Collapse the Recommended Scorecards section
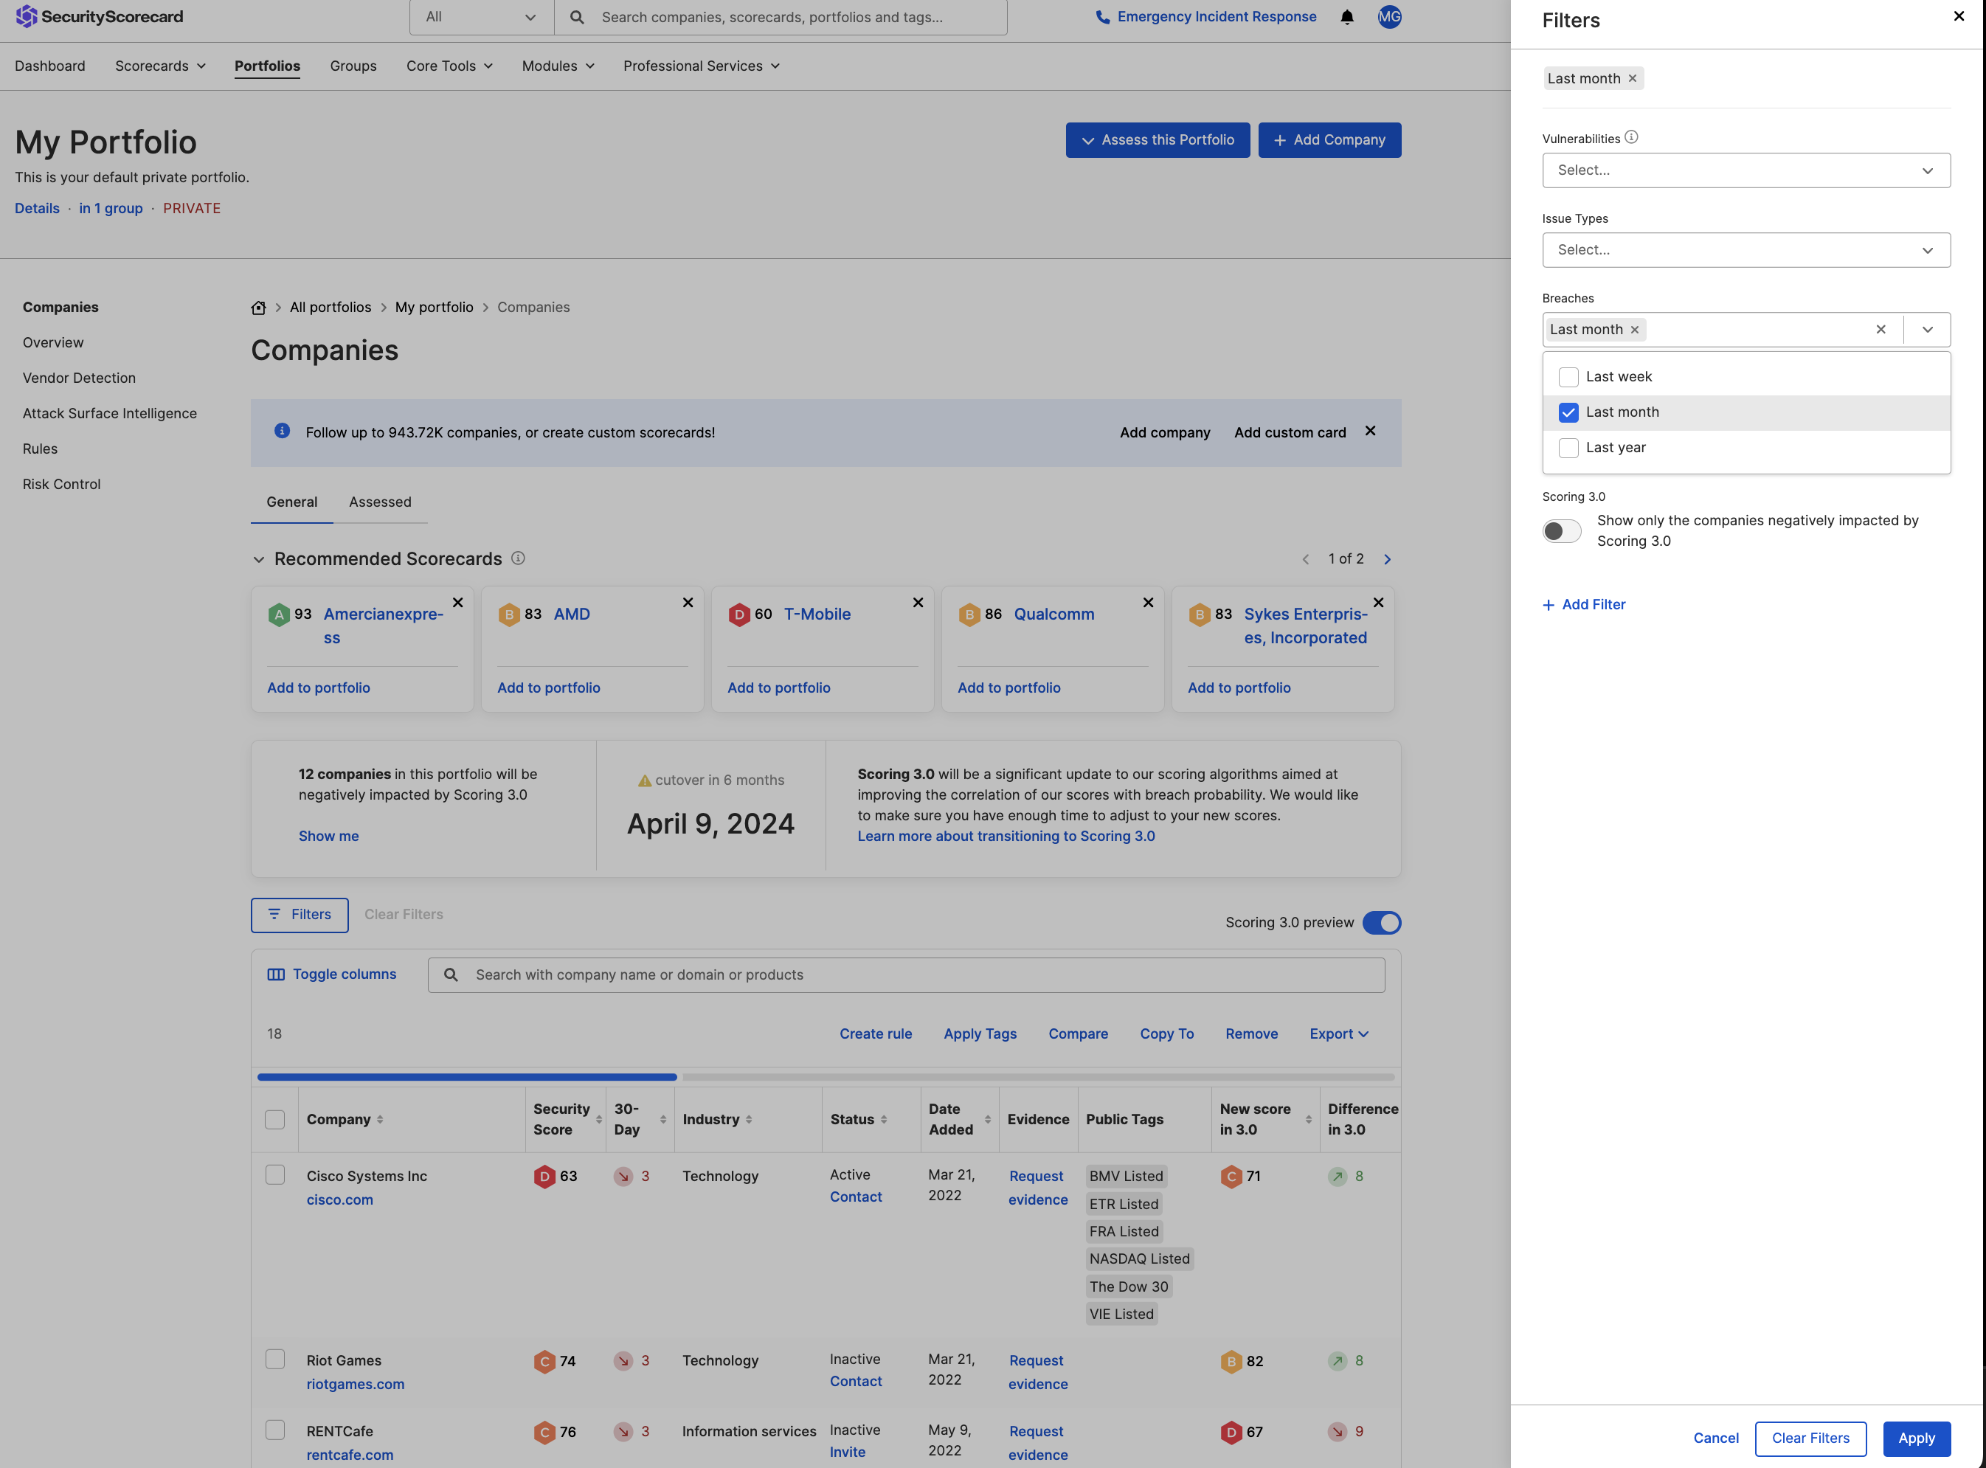 tap(259, 559)
